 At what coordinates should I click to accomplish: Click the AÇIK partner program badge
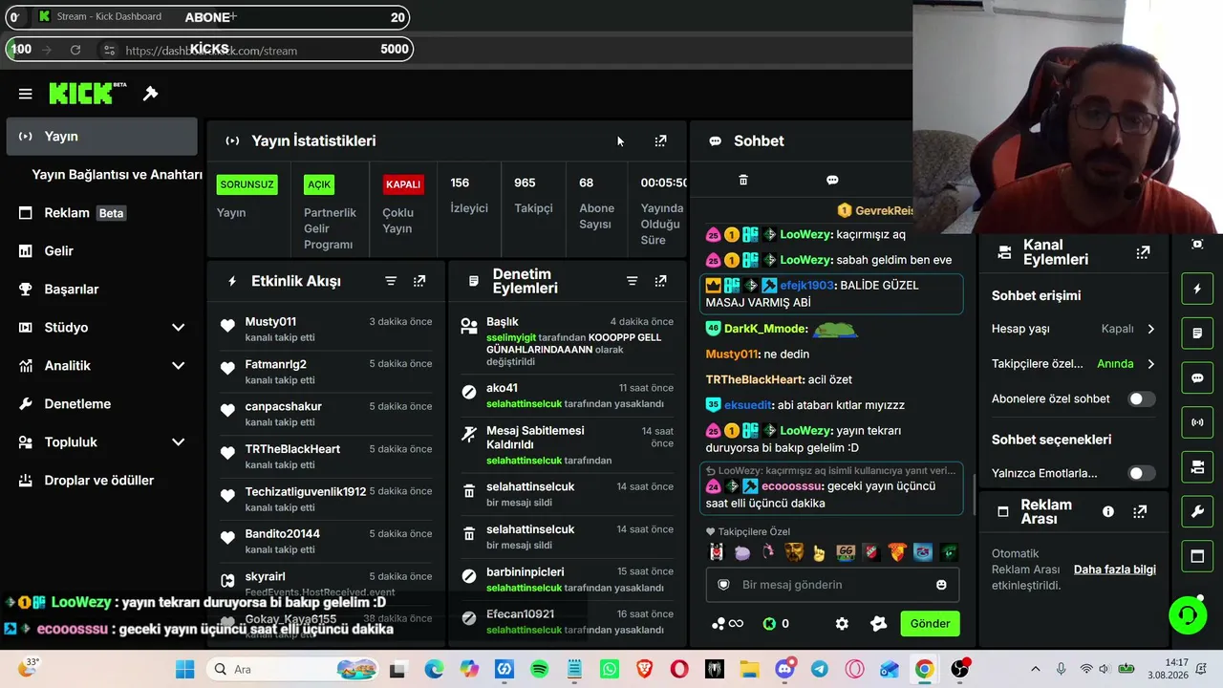tap(319, 184)
